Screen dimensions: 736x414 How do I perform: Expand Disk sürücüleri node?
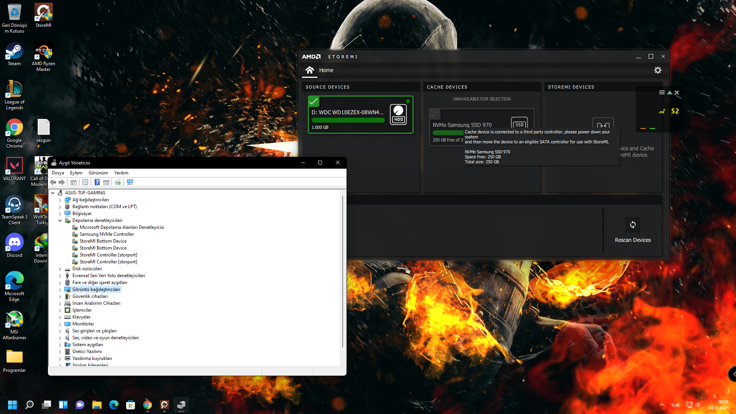60,269
